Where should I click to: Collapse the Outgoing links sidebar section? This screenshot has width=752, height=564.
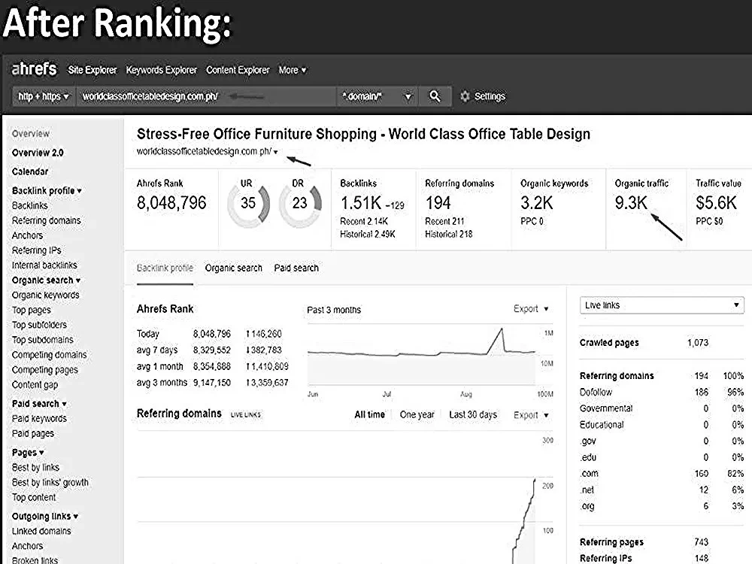(x=45, y=517)
